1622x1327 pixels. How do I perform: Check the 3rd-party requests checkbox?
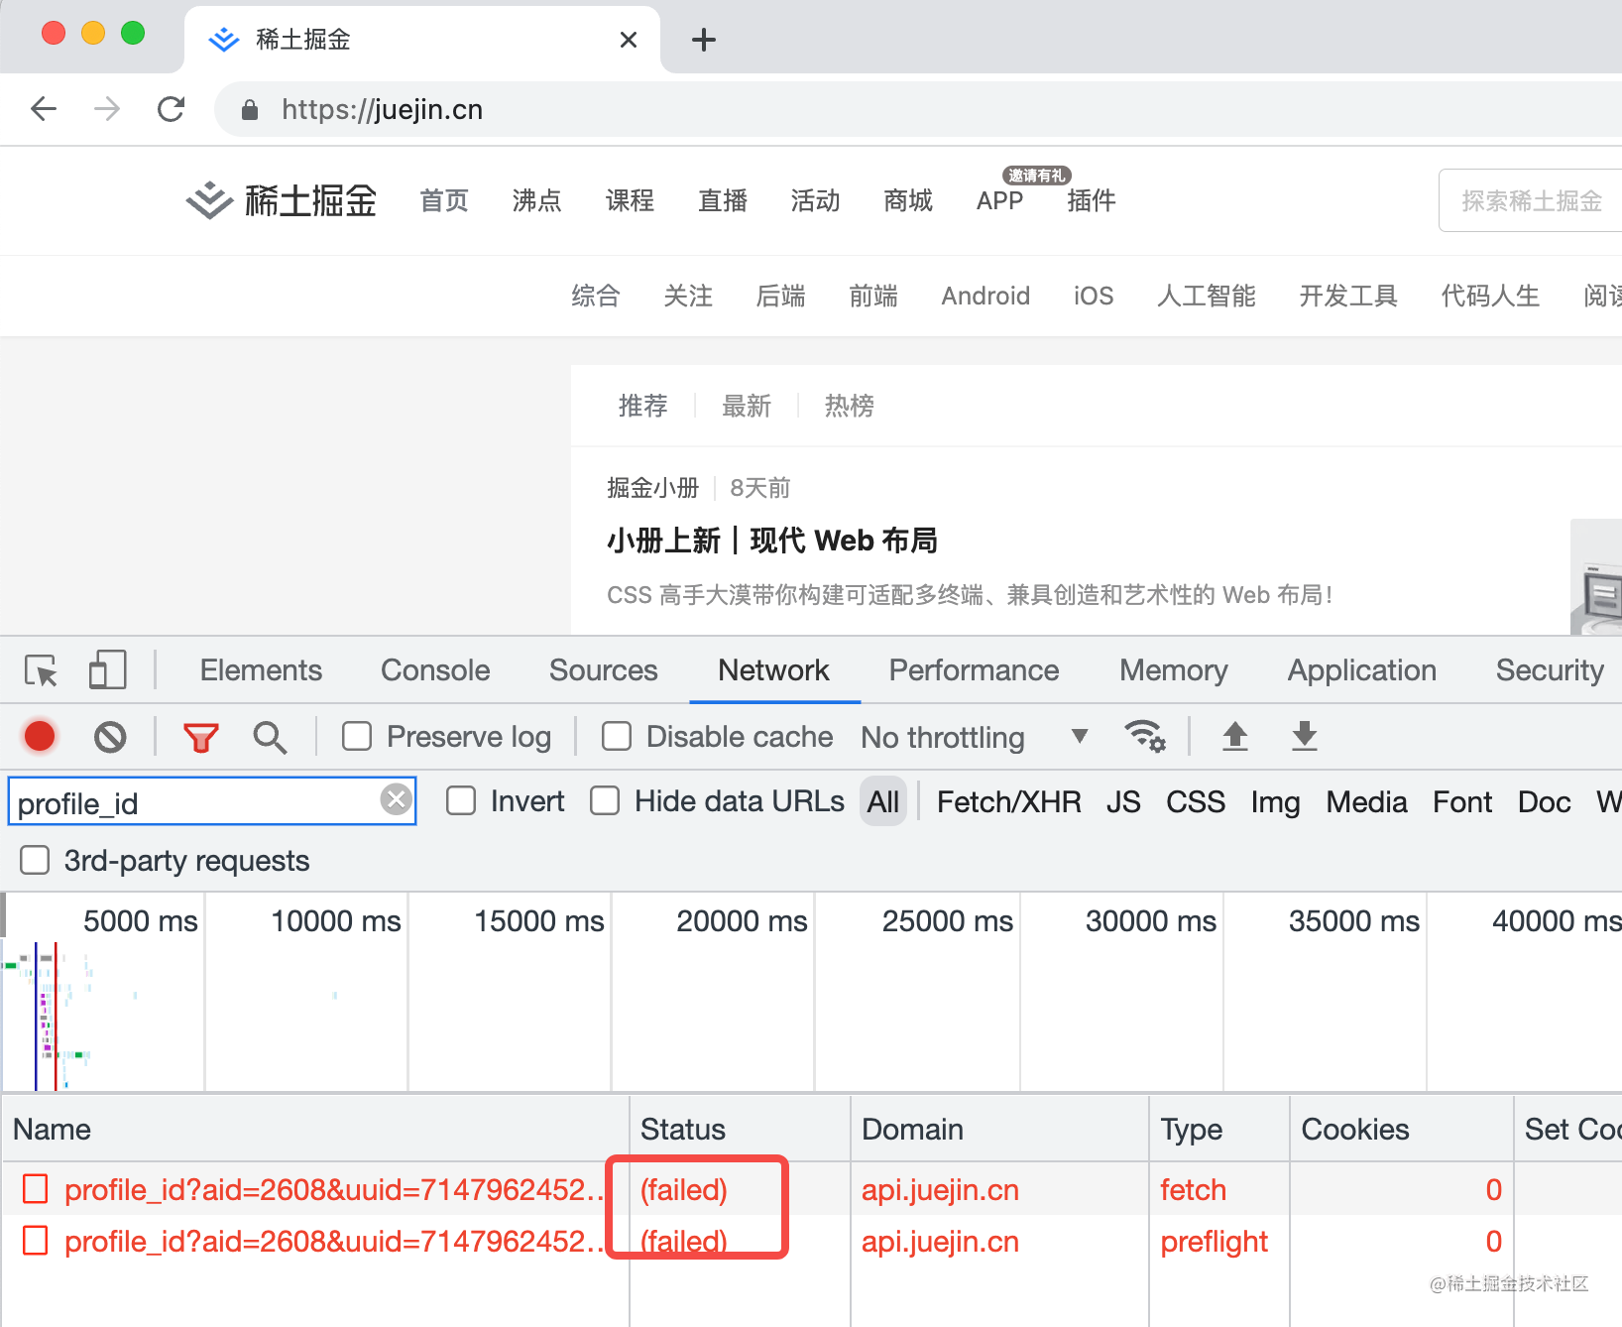(x=35, y=860)
